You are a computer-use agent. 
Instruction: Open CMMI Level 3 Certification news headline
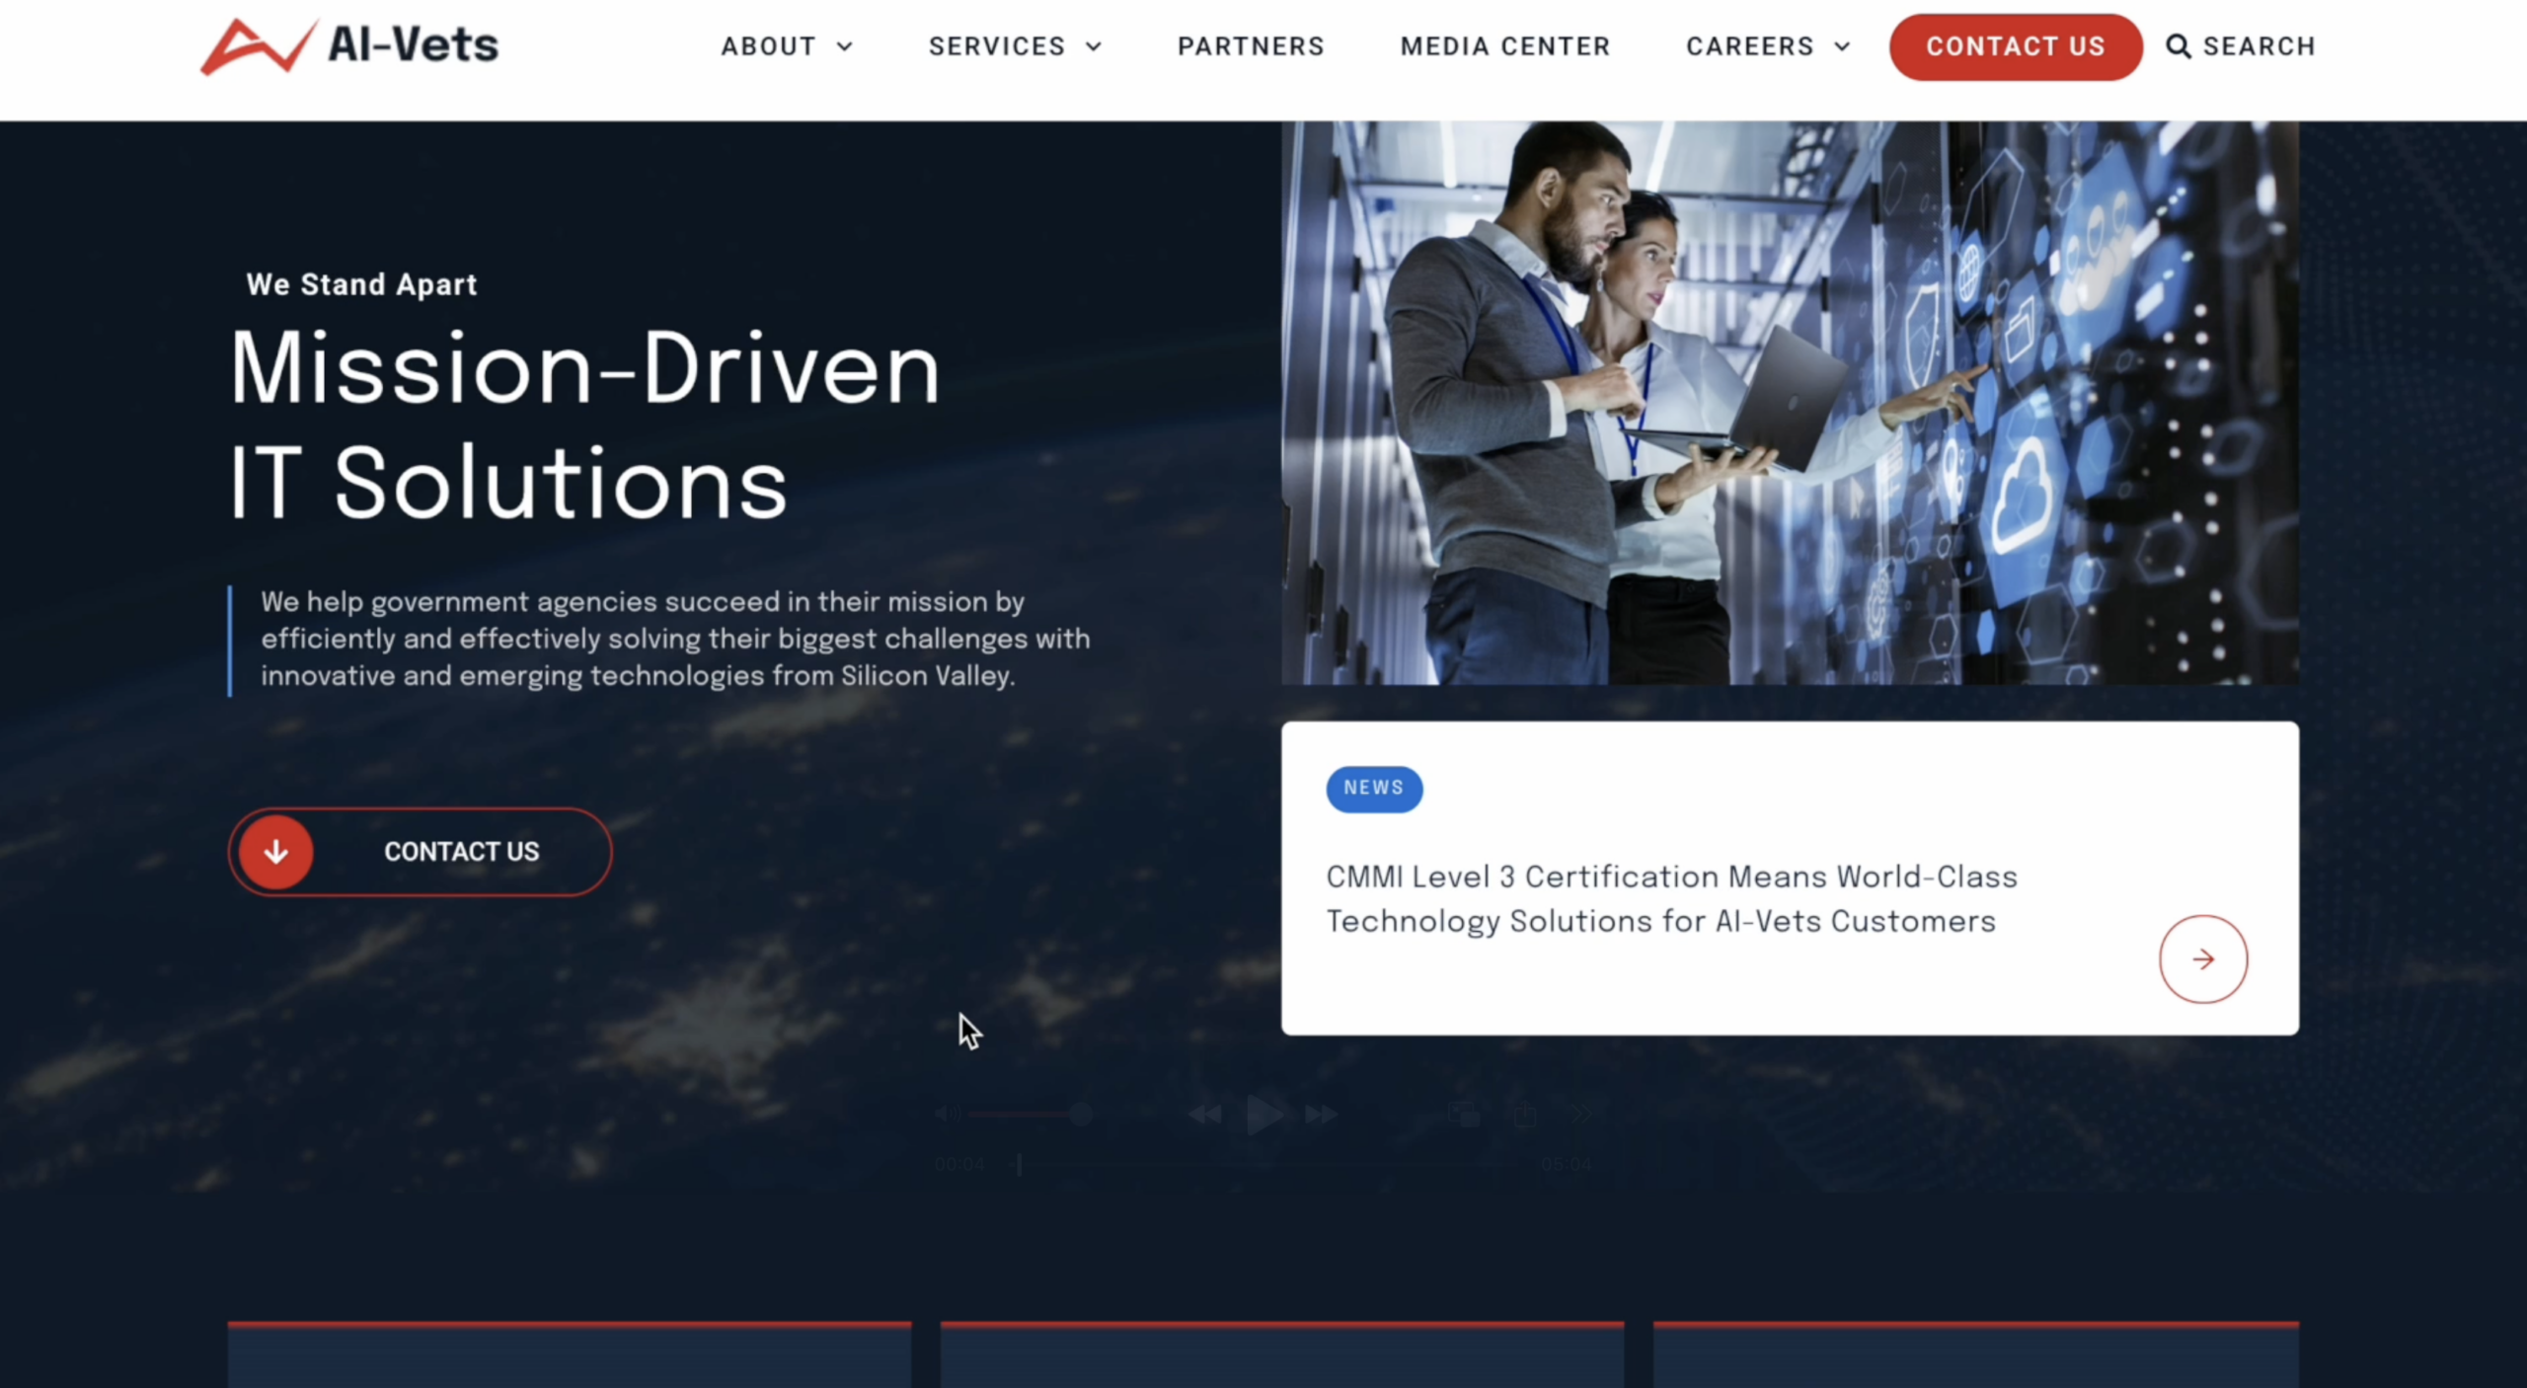pos(1670,899)
